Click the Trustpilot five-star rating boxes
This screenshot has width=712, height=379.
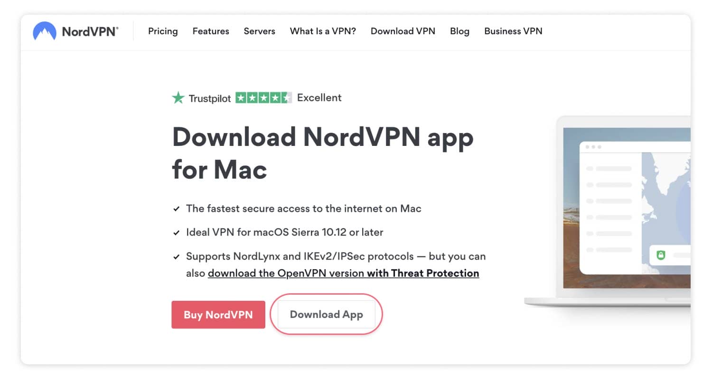tap(263, 98)
